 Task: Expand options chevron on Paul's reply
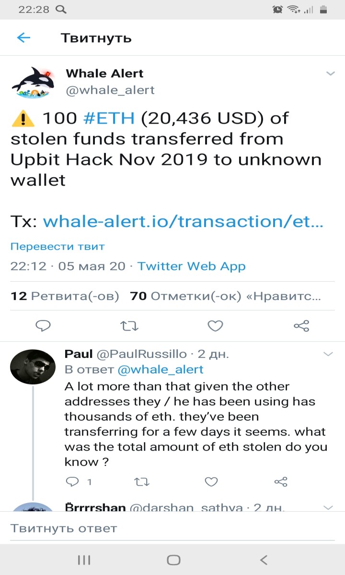[328, 354]
